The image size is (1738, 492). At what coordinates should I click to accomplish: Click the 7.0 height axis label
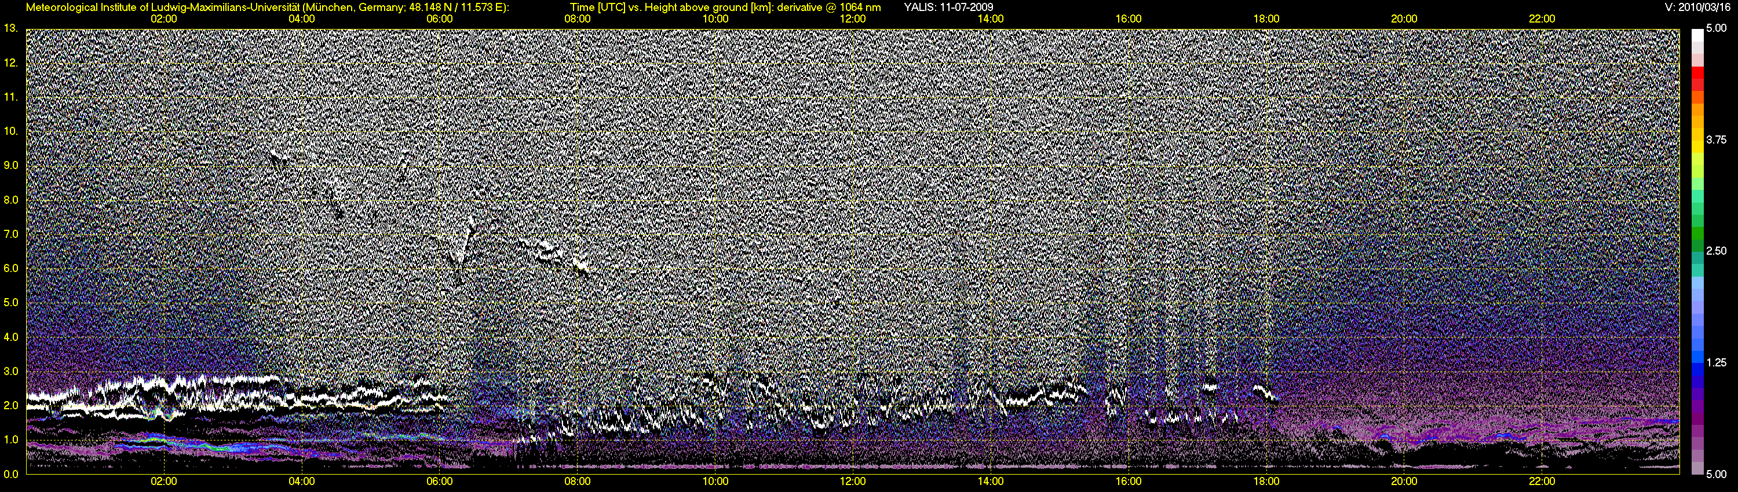(x=12, y=234)
